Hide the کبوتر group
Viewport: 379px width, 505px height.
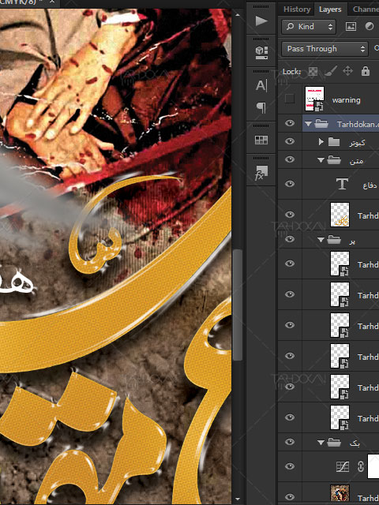tap(290, 141)
